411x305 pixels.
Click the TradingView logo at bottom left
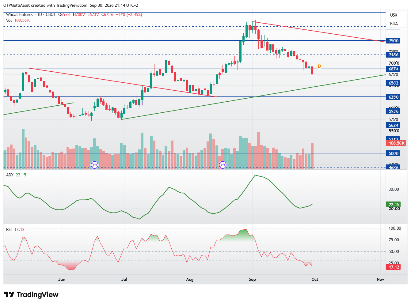(31, 295)
